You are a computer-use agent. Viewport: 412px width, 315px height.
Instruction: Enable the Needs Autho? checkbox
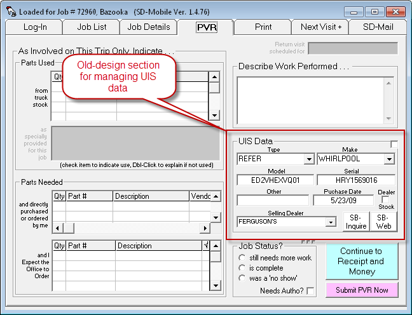click(310, 291)
